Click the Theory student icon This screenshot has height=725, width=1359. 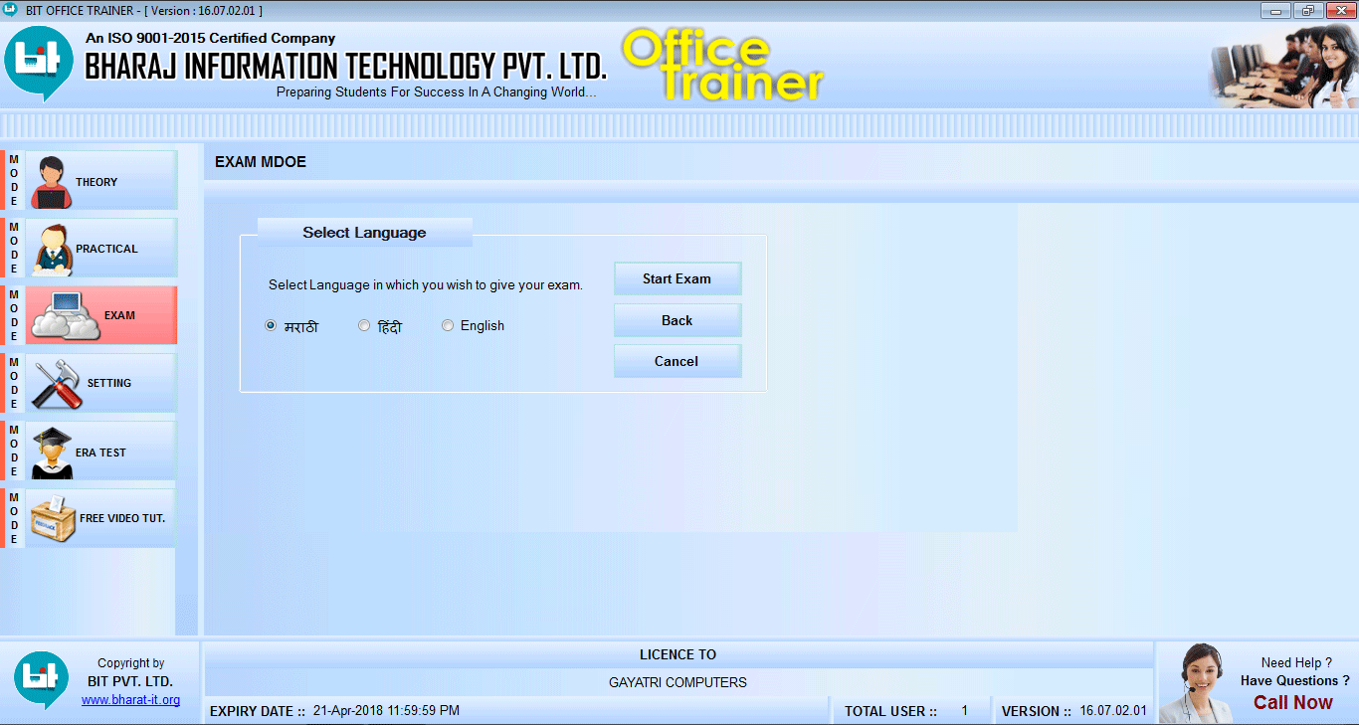click(50, 182)
